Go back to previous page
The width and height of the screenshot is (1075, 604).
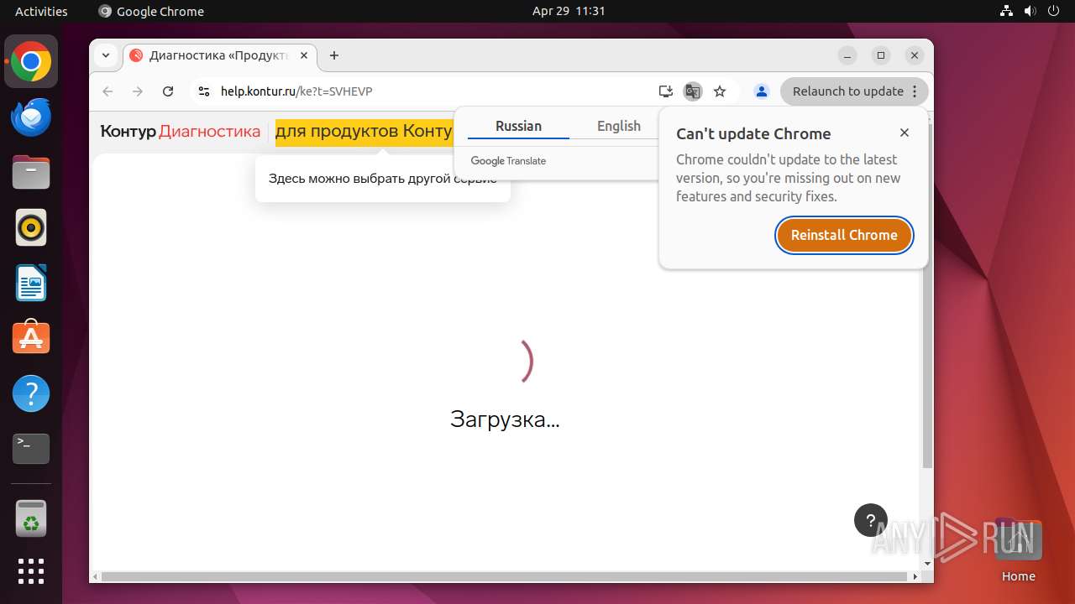pyautogui.click(x=107, y=91)
